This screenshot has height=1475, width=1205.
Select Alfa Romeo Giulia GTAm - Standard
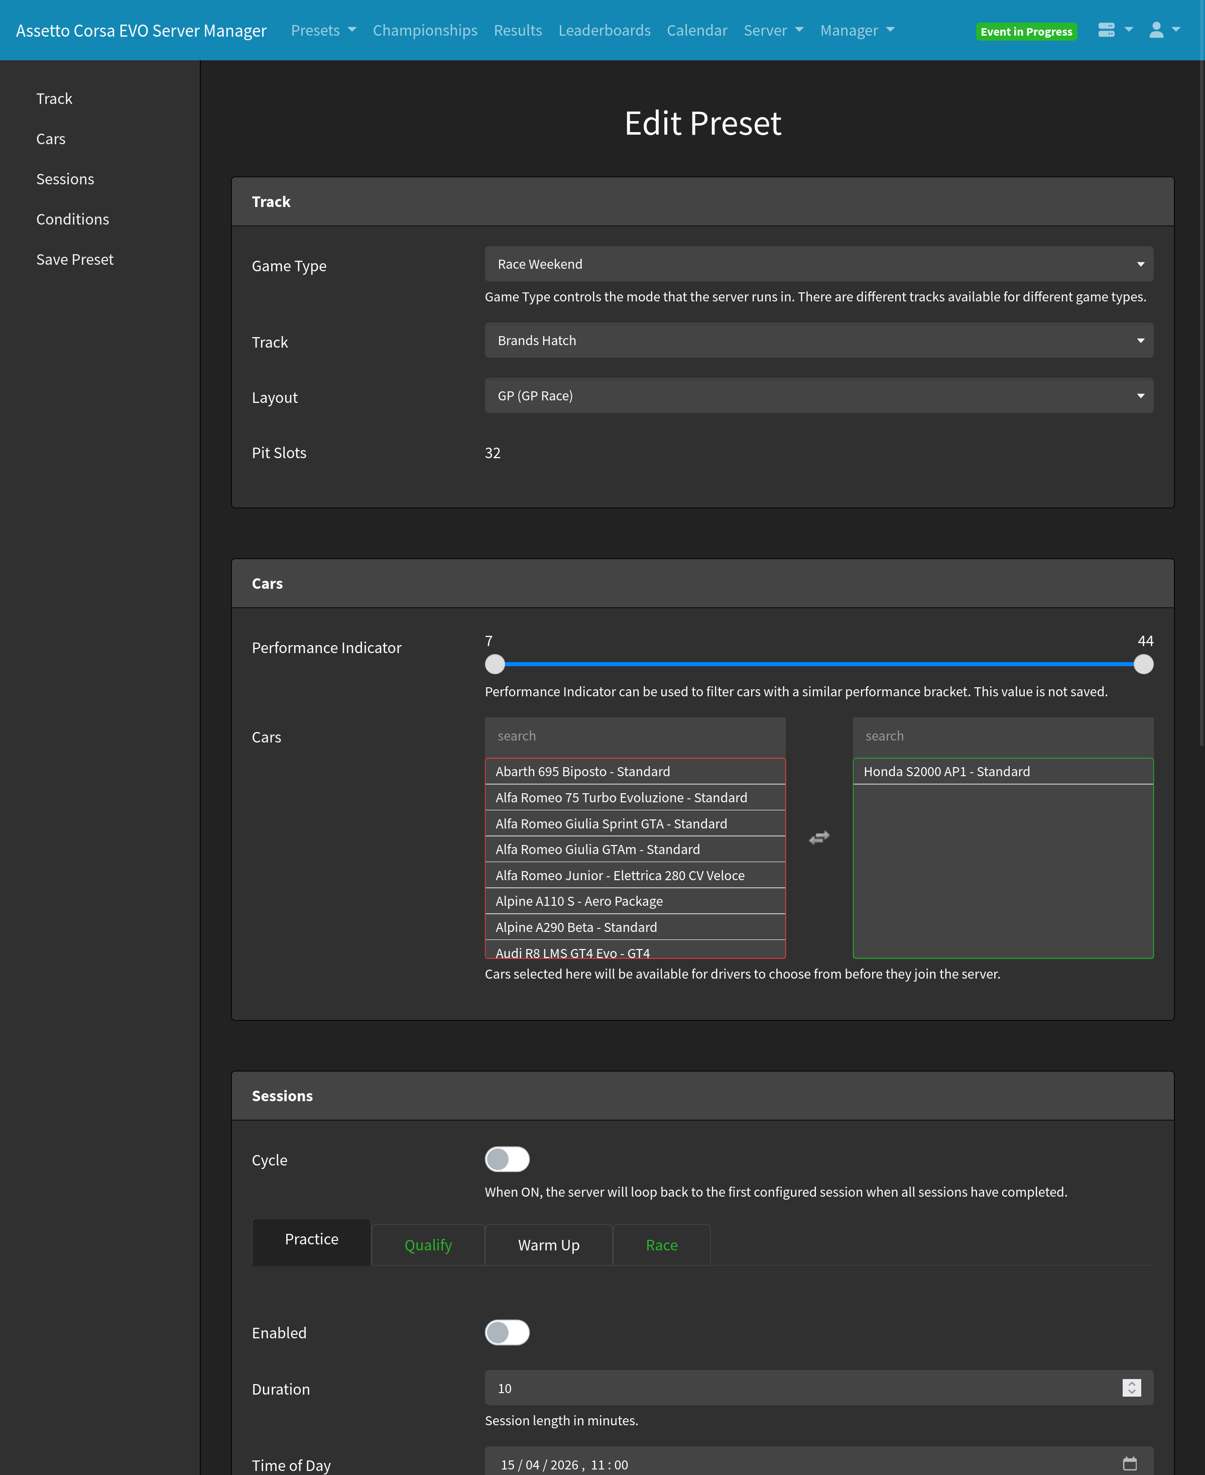click(635, 850)
